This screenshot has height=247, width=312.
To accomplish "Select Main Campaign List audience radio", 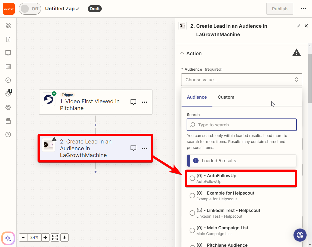I will tap(192, 230).
